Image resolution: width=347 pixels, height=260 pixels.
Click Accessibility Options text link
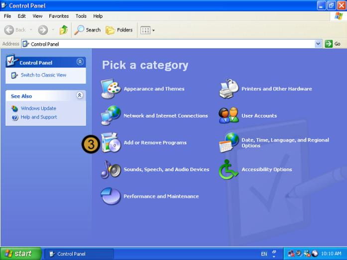[267, 170]
